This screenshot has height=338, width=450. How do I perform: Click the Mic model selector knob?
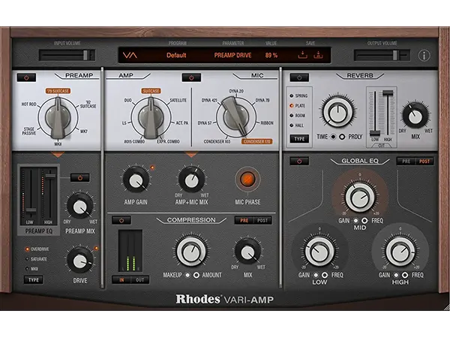pyautogui.click(x=236, y=117)
